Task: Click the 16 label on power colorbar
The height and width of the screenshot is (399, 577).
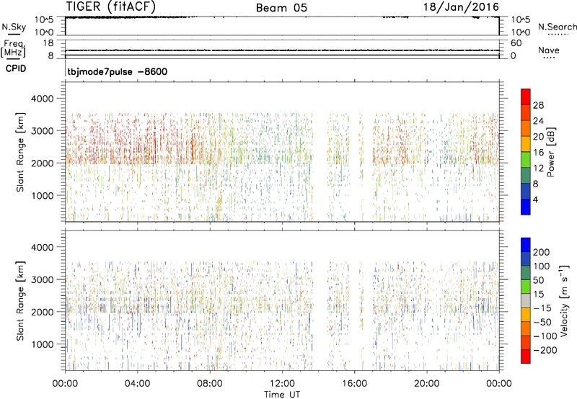Action: point(538,152)
